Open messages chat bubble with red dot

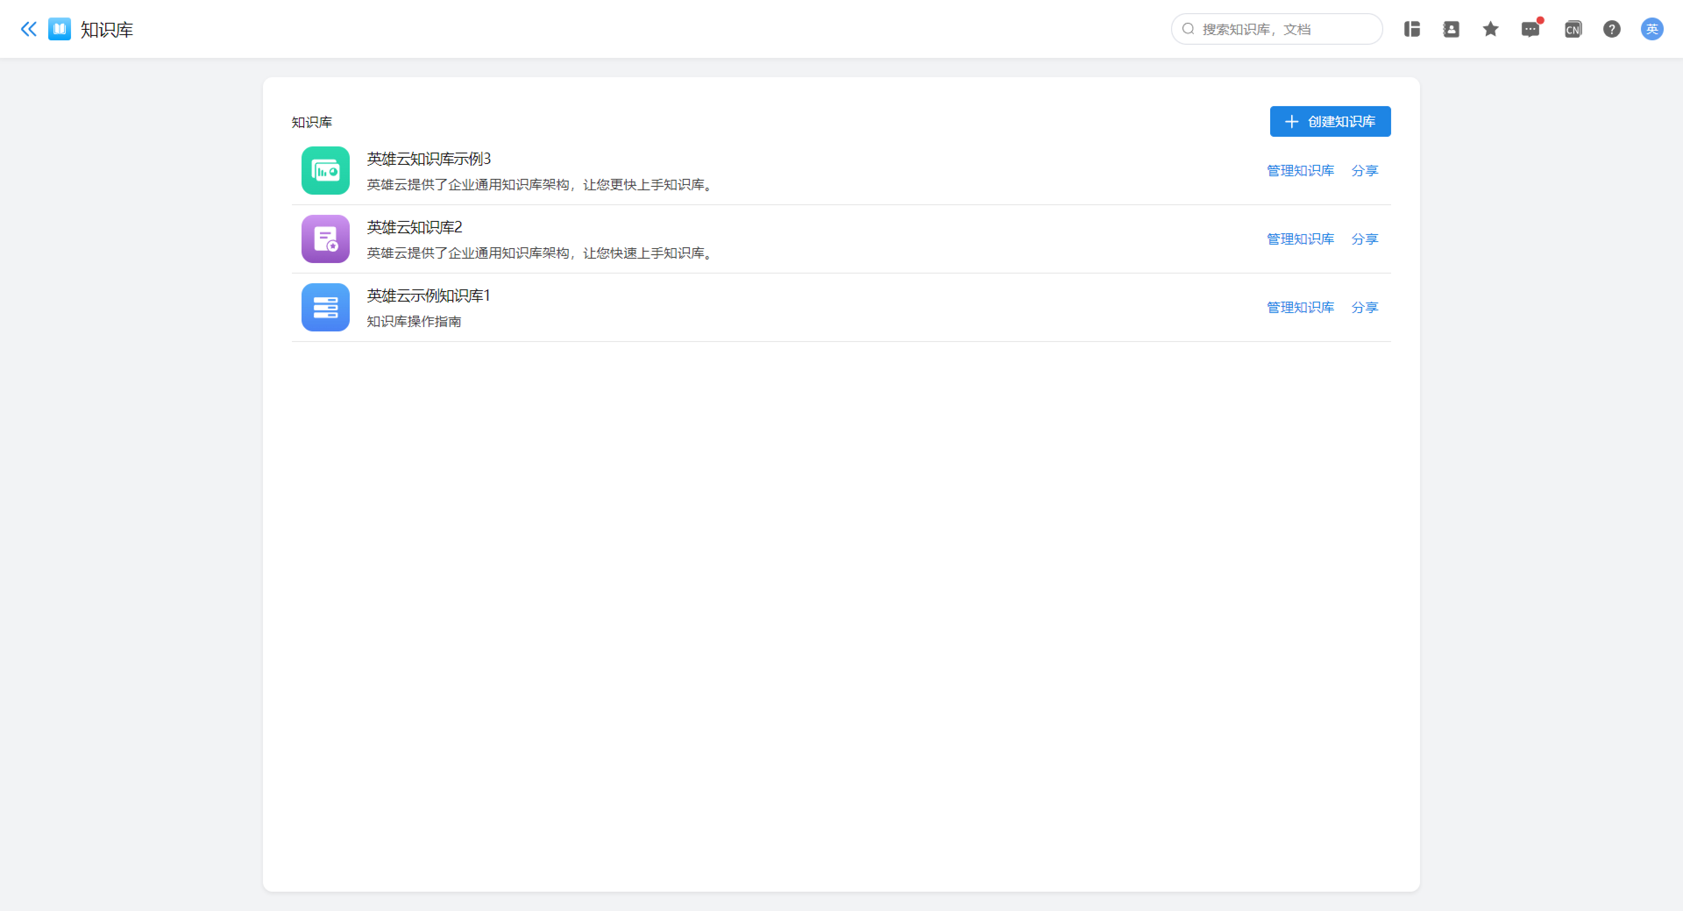pyautogui.click(x=1531, y=29)
